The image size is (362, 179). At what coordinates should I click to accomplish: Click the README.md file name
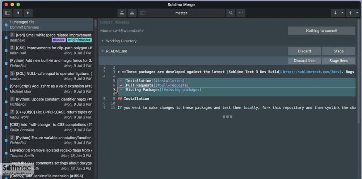(x=117, y=51)
